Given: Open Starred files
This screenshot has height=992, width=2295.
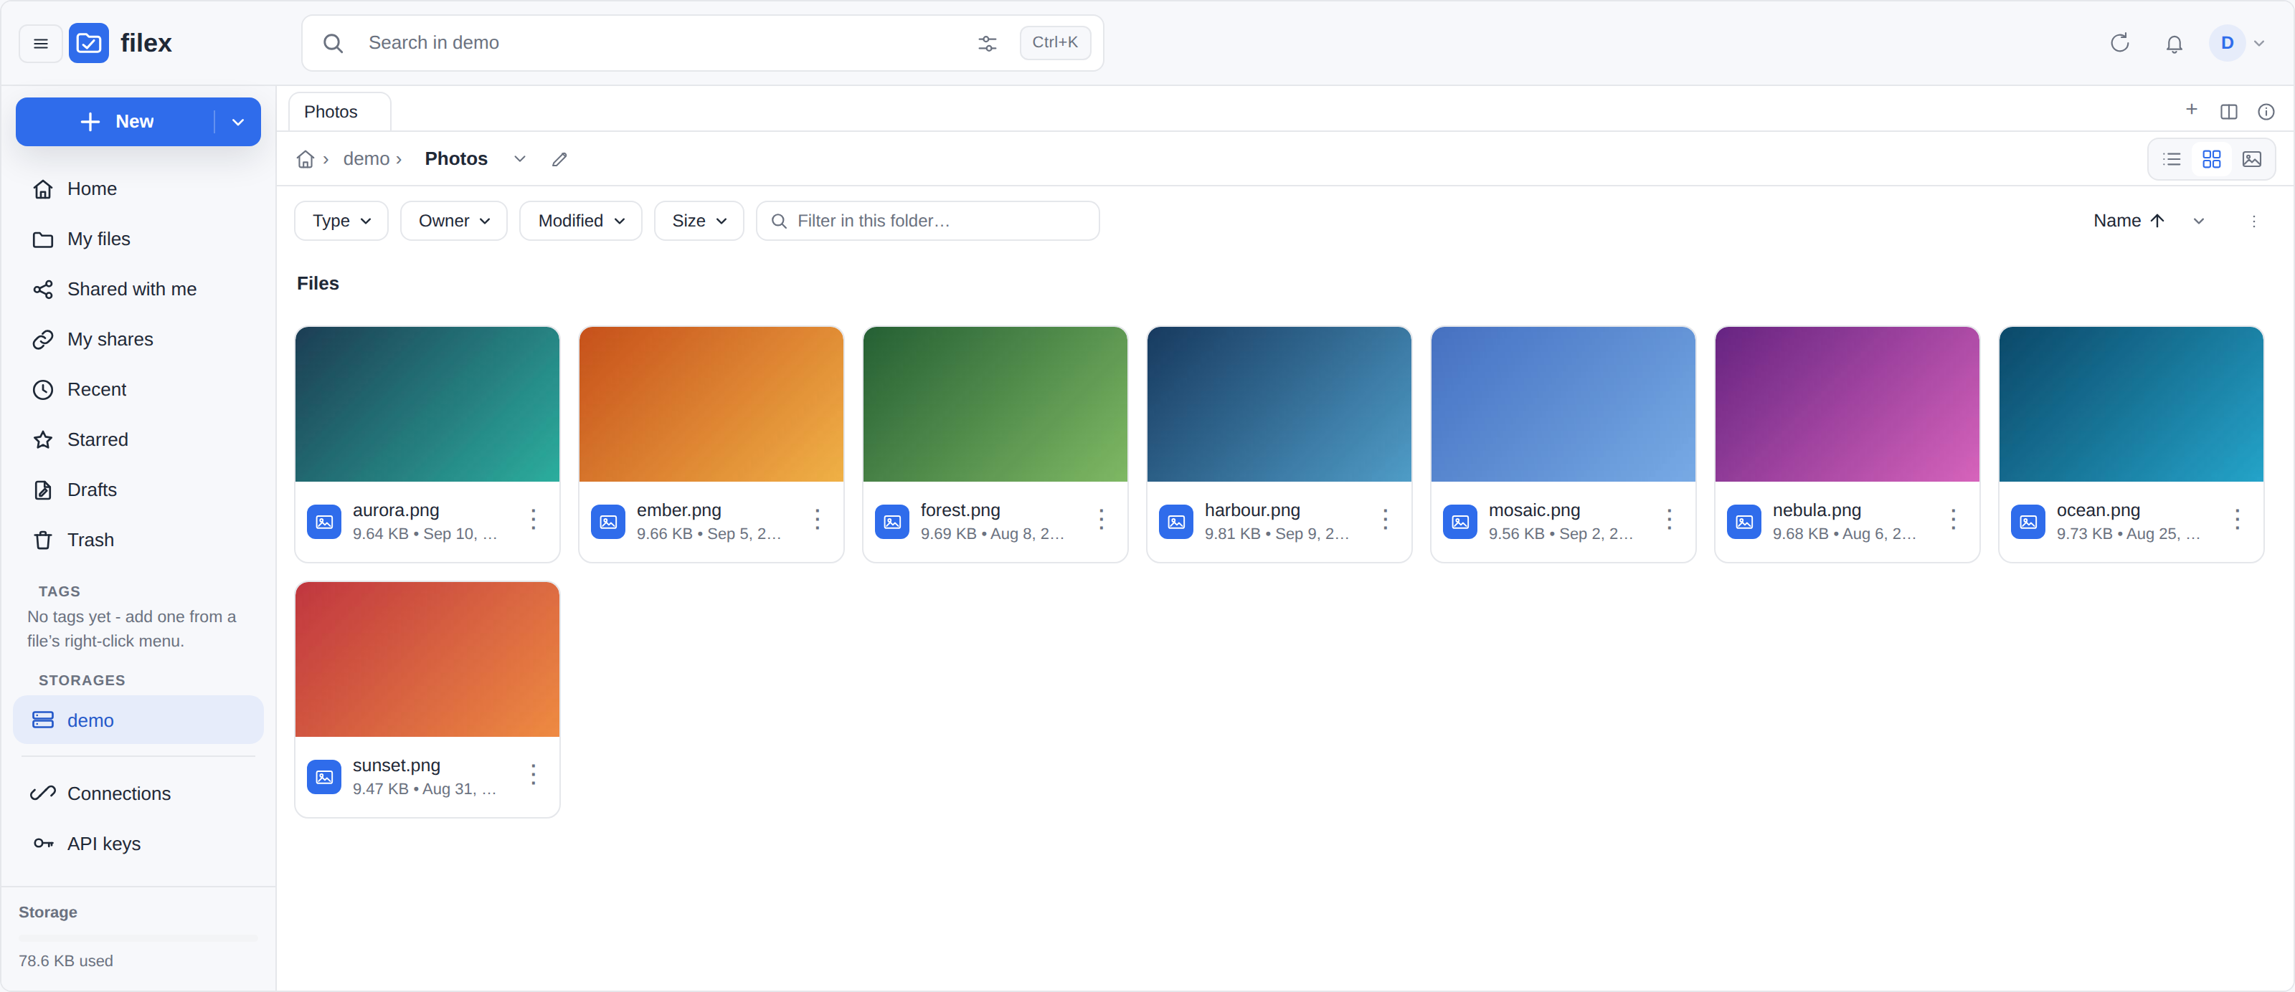Looking at the screenshot, I should pos(138,440).
